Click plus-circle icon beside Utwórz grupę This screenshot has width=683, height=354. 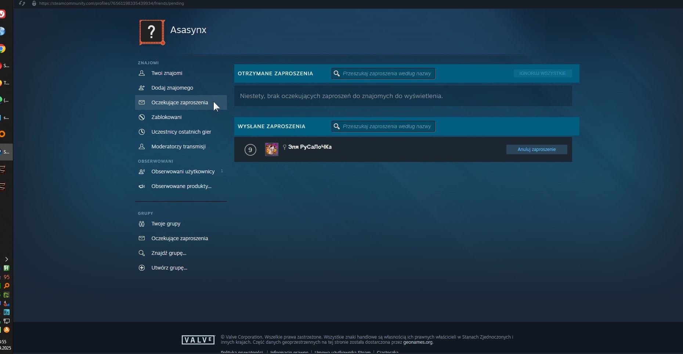(x=142, y=268)
